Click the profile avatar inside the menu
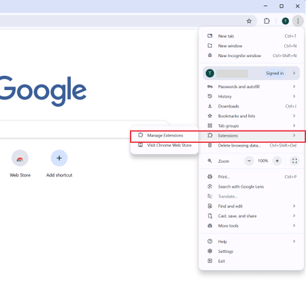The height and width of the screenshot is (292, 306). [x=210, y=73]
